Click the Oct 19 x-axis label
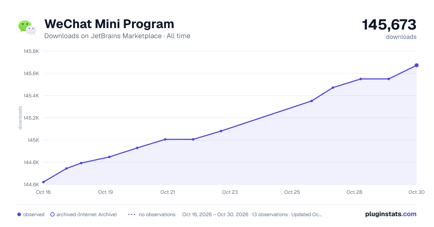 click(106, 192)
